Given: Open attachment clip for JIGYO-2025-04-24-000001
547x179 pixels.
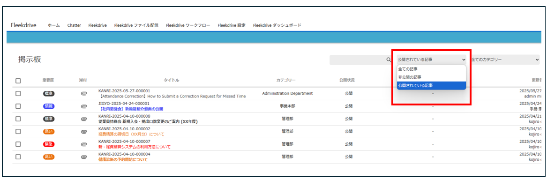Looking at the screenshot, I should pos(83,106).
